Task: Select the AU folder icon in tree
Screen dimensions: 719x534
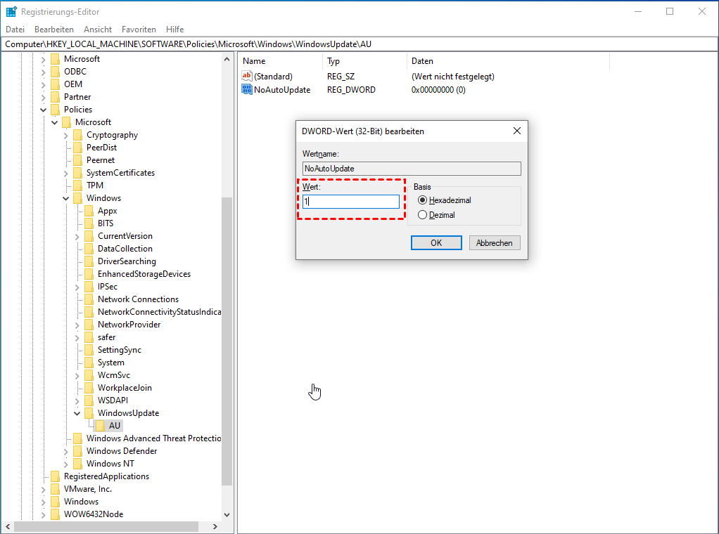Action: pyautogui.click(x=100, y=426)
